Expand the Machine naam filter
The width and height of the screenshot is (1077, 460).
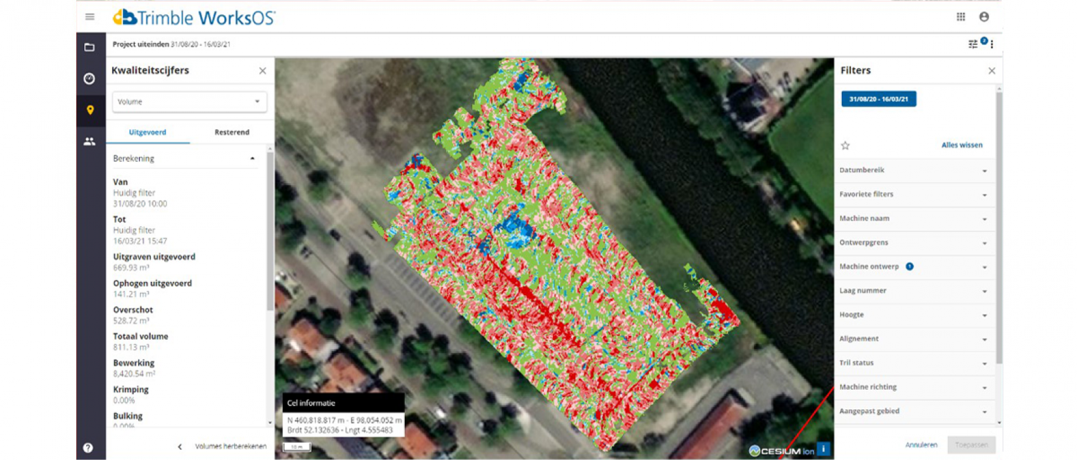[913, 219]
